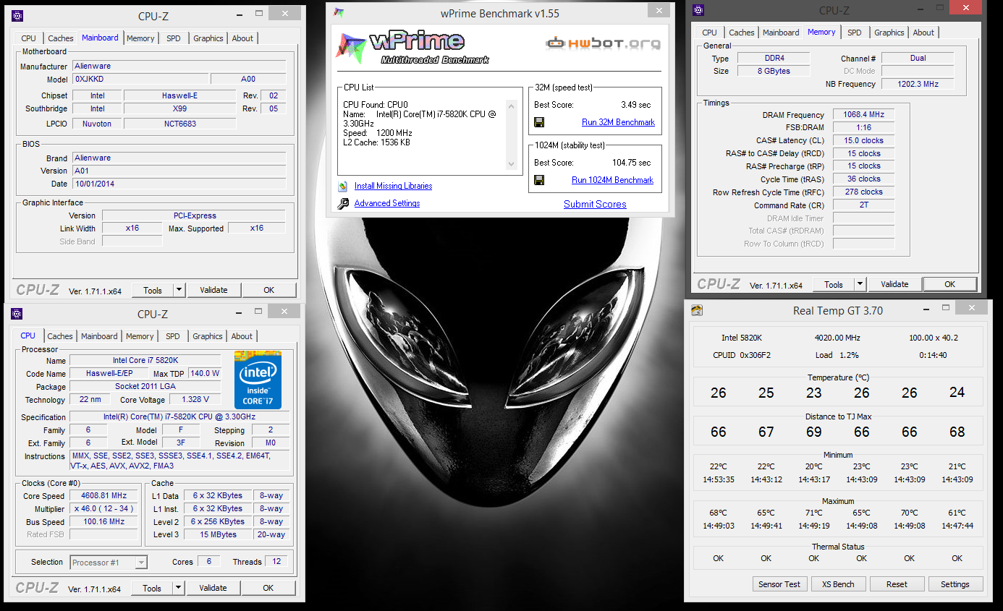Click Southbridge X99 value
The height and width of the screenshot is (611, 1003).
[x=179, y=108]
